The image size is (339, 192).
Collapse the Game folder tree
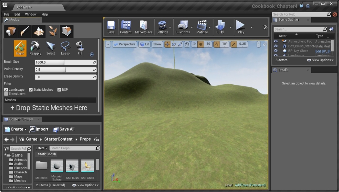(5, 155)
